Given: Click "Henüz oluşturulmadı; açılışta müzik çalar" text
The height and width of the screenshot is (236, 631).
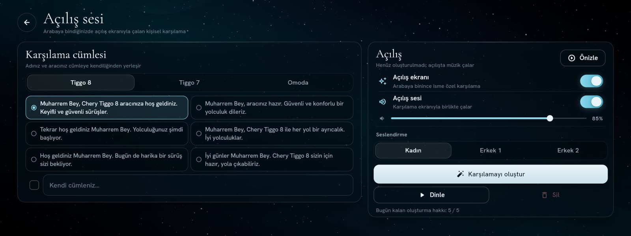Looking at the screenshot, I should (x=425, y=65).
